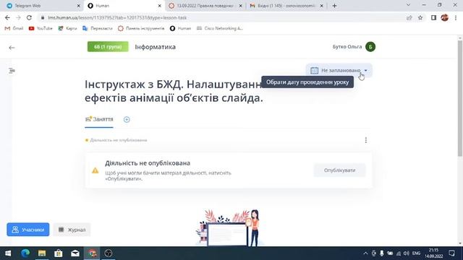Open the Human bookmark

180,28
